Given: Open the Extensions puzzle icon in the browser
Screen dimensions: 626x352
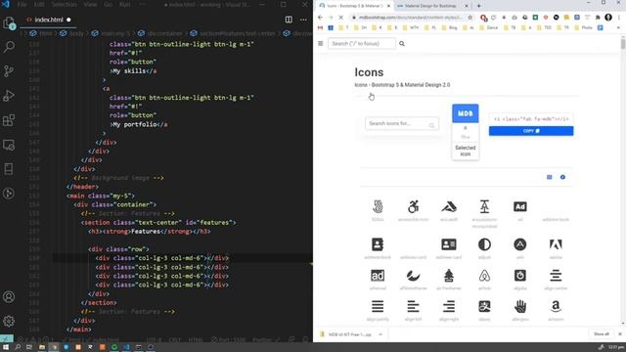Looking at the screenshot, I should click(598, 18).
